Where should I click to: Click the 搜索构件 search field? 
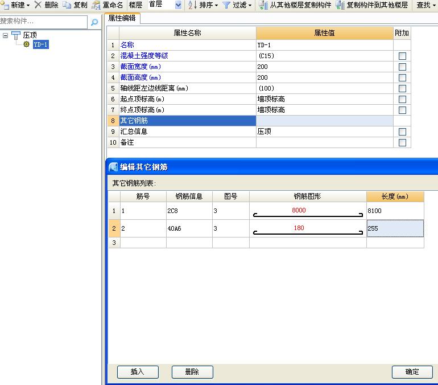[x=44, y=21]
